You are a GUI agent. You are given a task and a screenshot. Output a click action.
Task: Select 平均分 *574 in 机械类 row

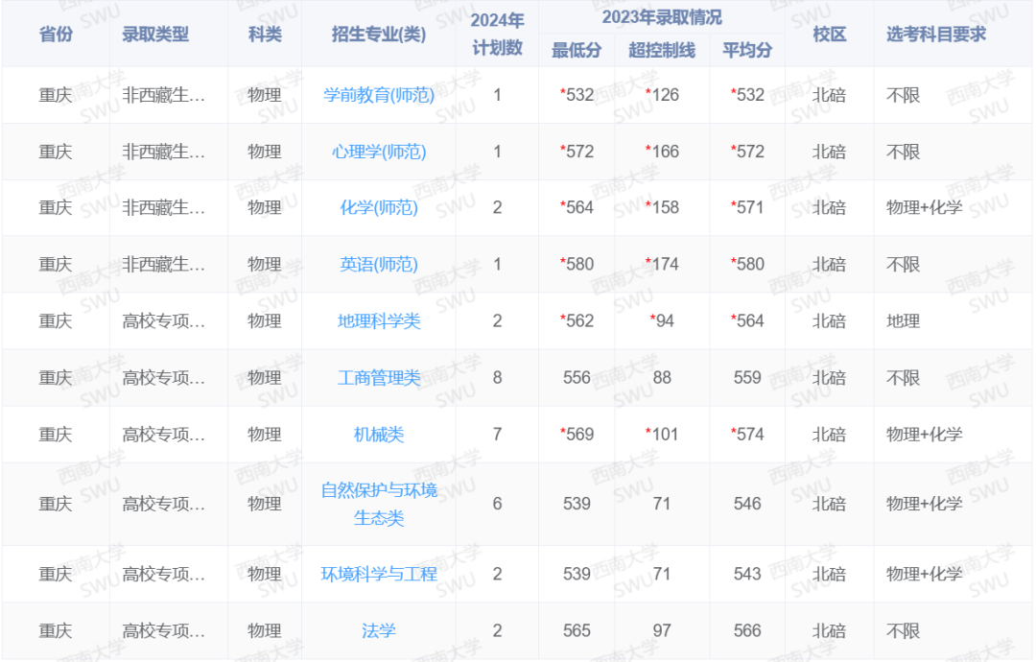pos(746,435)
